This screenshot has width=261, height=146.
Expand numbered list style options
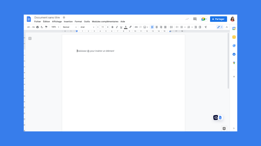pyautogui.click(x=192, y=27)
